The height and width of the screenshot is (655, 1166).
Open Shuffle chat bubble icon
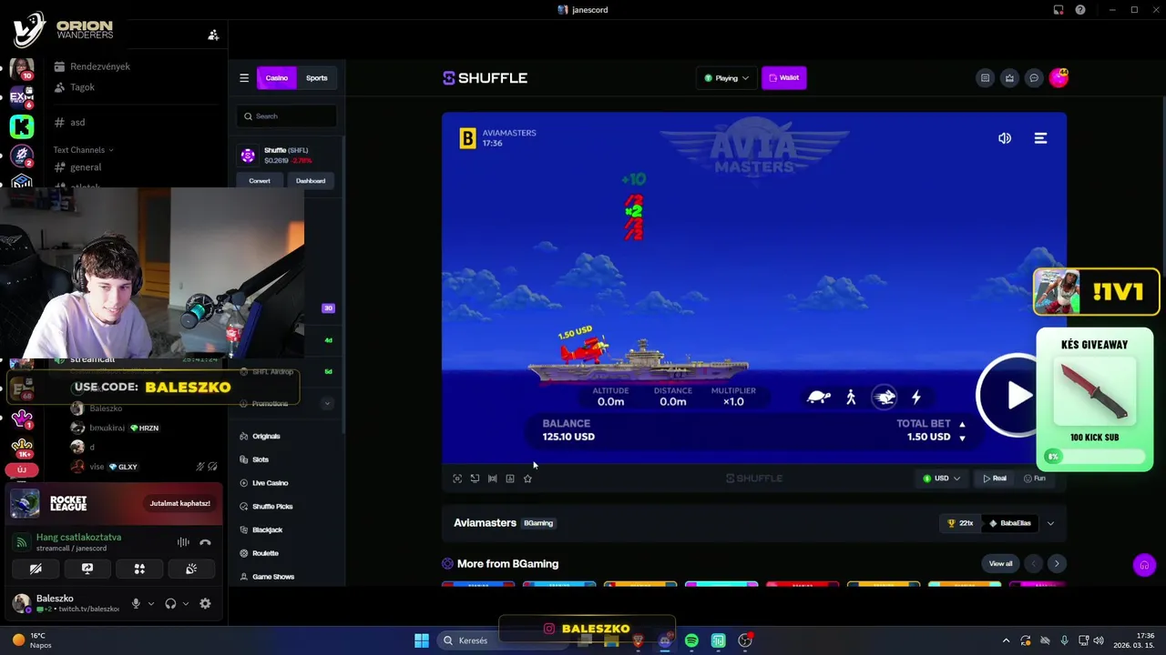pyautogui.click(x=1034, y=78)
